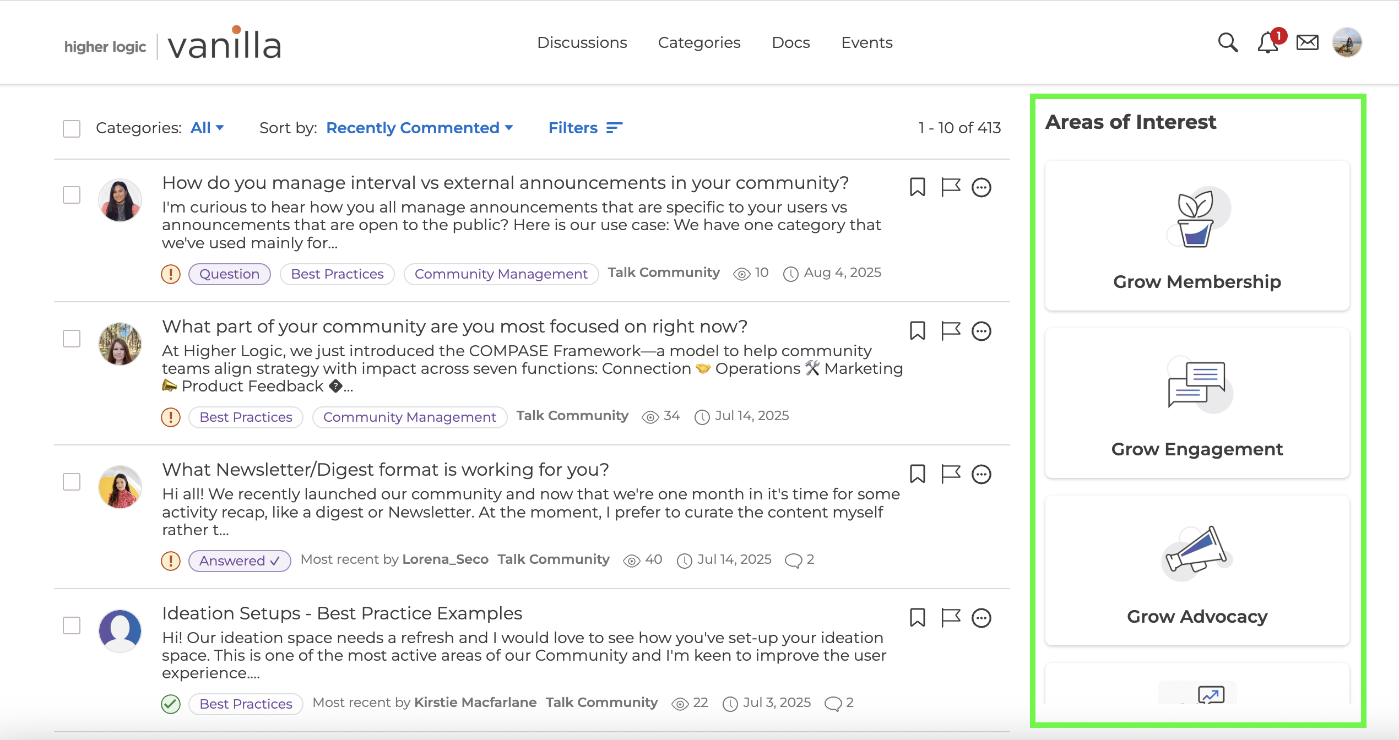The width and height of the screenshot is (1399, 740).
Task: Click the megaphone icon in Grow Advocacy
Action: click(1196, 553)
